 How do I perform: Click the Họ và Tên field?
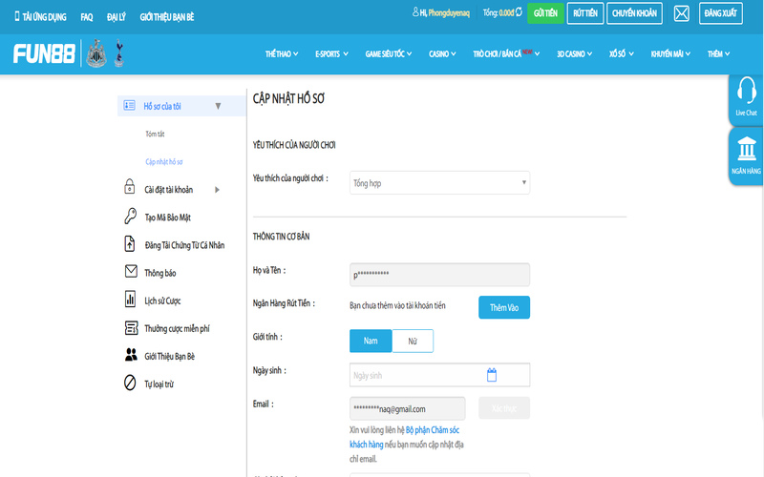click(439, 275)
